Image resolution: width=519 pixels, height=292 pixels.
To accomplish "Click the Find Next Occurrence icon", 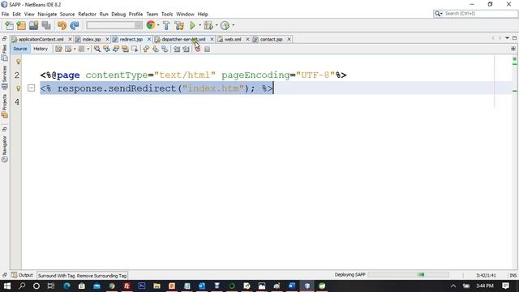I will [x=116, y=49].
